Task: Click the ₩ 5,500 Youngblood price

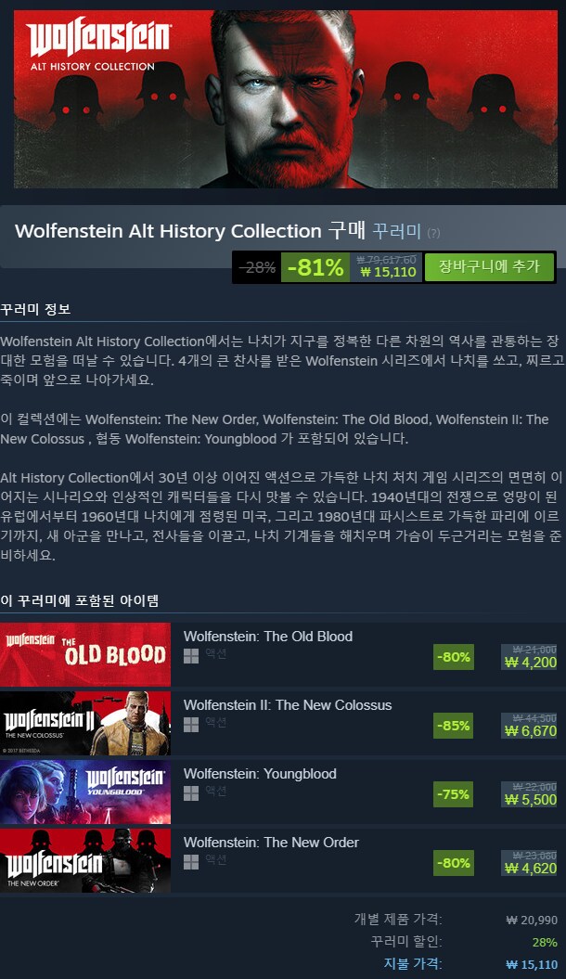Action: point(531,799)
